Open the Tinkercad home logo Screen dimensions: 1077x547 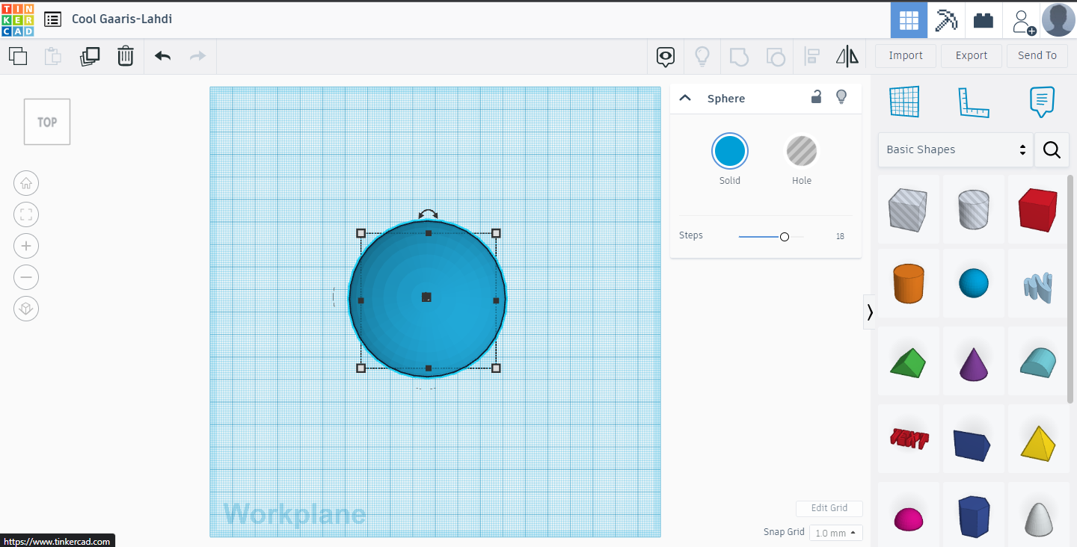point(16,19)
